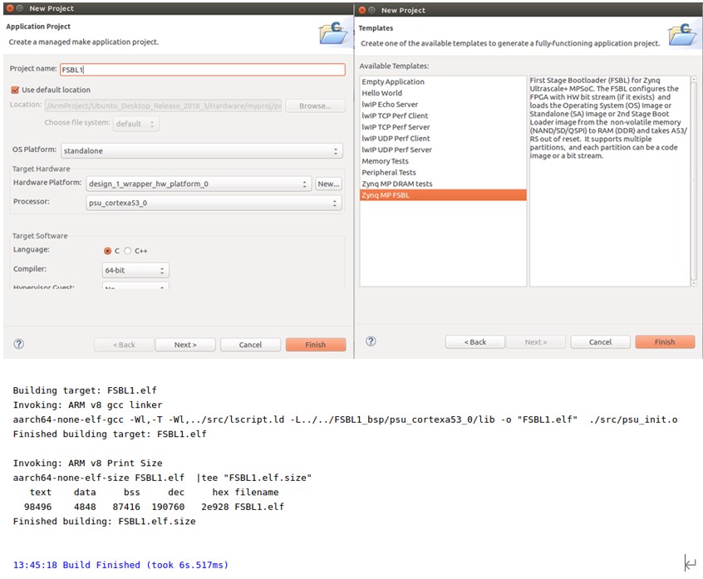The image size is (703, 579).
Task: Select lwIP UDP Perf Client template
Action: click(x=443, y=139)
